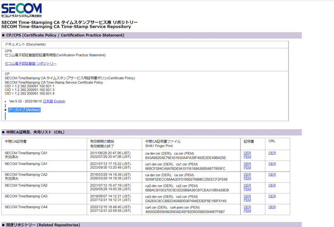
Task: Download DER certificate for TimeStamping CA3
Action: 247,196
